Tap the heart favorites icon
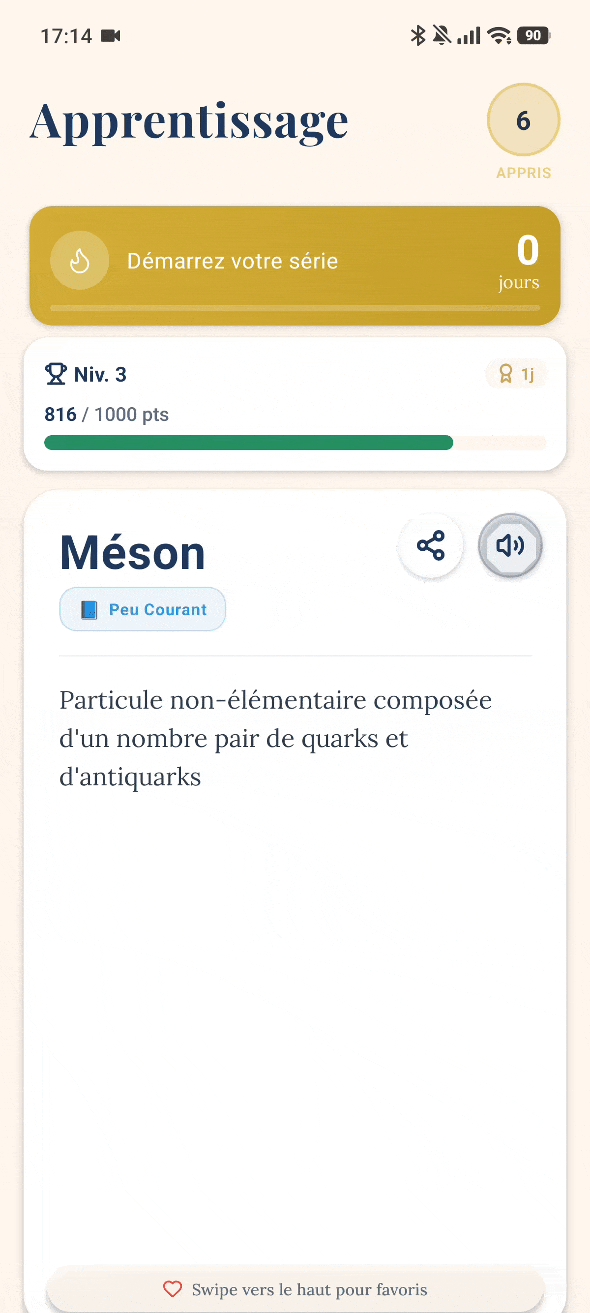The width and height of the screenshot is (590, 1313). tap(172, 1289)
